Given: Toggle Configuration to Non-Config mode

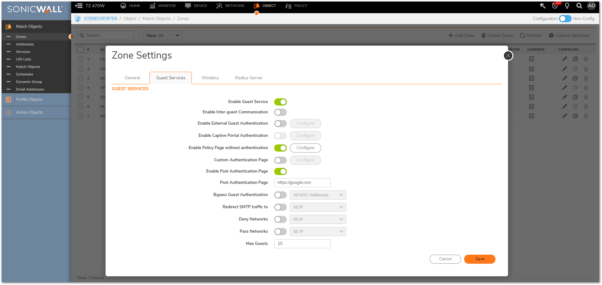Looking at the screenshot, I should coord(565,19).
